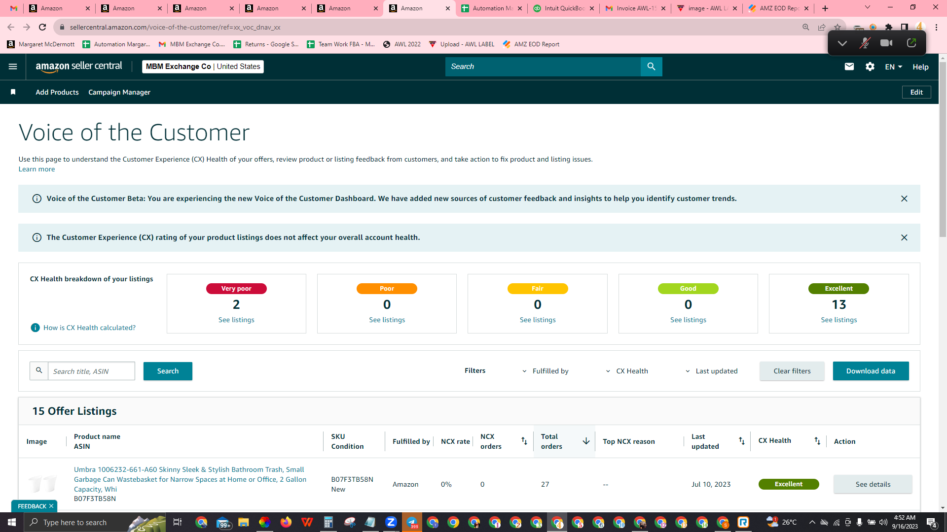Open the Help menu in header
This screenshot has height=532, width=947.
tap(920, 66)
